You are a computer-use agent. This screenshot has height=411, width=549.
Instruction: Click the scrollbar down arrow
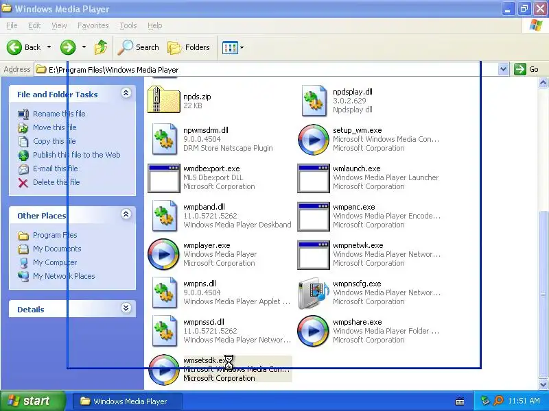(x=543, y=384)
